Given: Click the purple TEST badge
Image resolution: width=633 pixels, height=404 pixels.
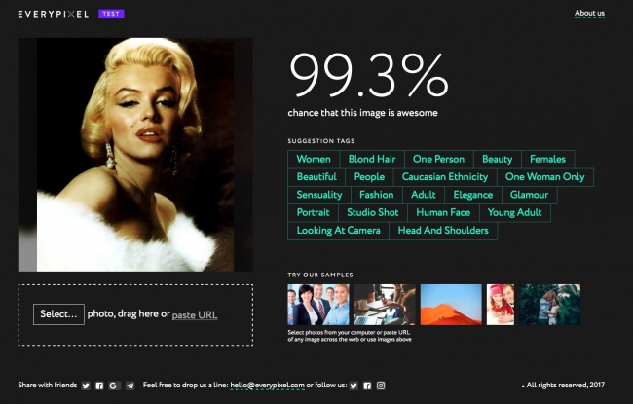Looking at the screenshot, I should click(111, 14).
